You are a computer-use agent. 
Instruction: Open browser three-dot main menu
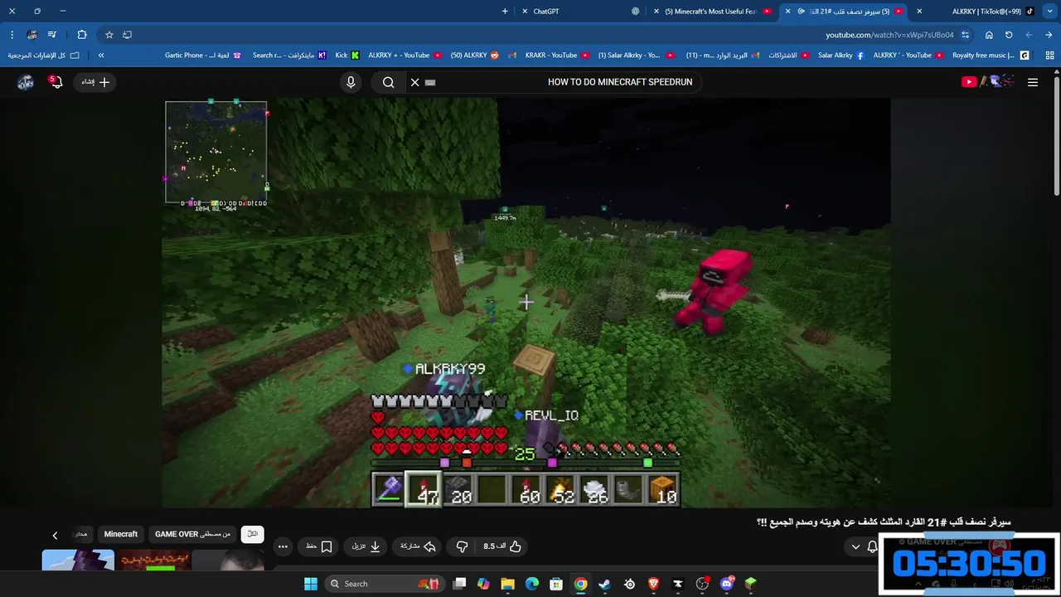point(12,35)
